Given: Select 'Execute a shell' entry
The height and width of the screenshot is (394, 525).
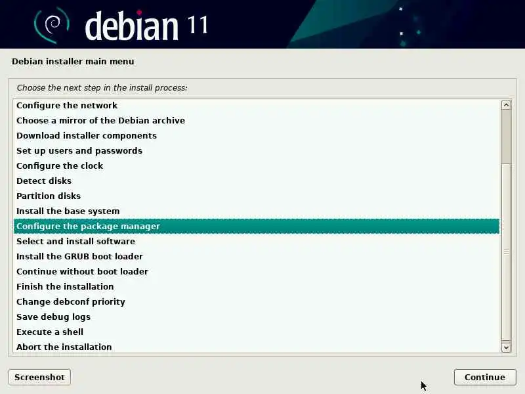Looking at the screenshot, I should click(x=257, y=332).
